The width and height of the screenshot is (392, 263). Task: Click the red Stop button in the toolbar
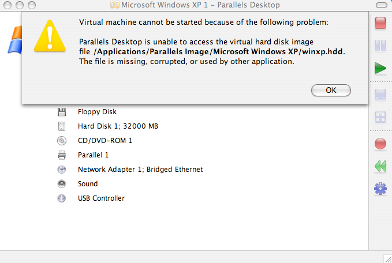[380, 23]
